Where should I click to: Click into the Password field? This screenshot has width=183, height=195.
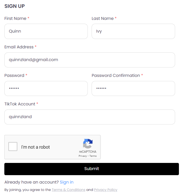click(46, 88)
